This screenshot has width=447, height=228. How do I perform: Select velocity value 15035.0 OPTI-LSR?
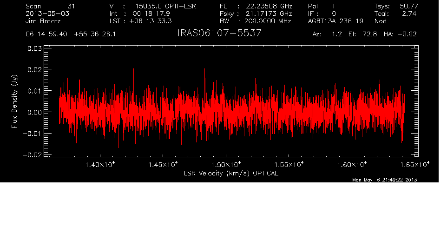click(165, 6)
